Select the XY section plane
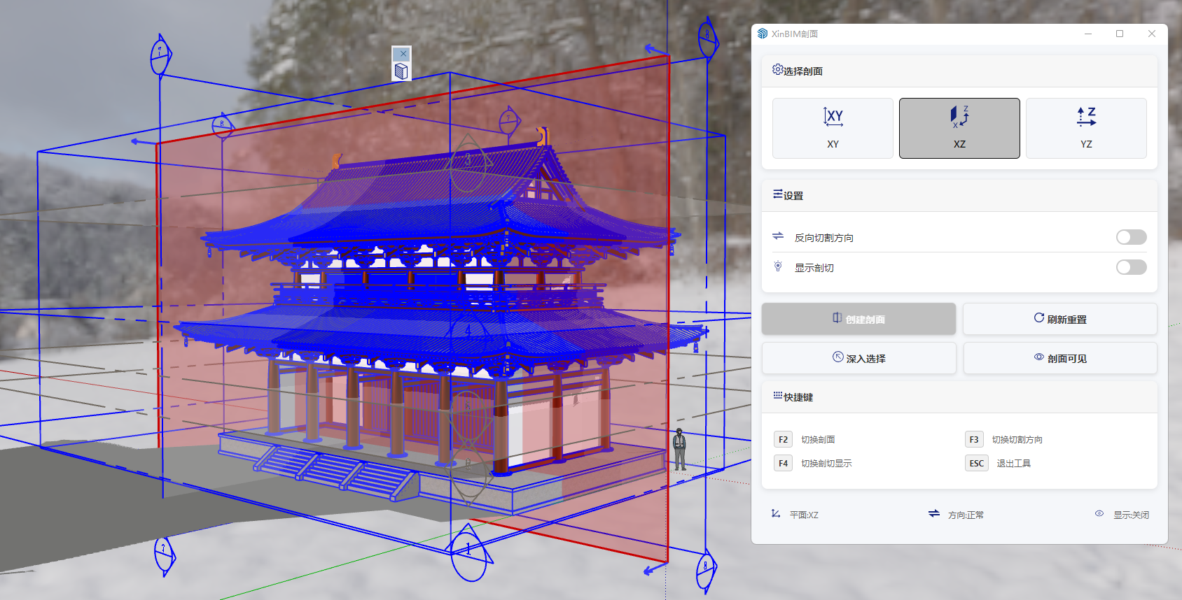Viewport: 1182px width, 600px height. pos(833,128)
